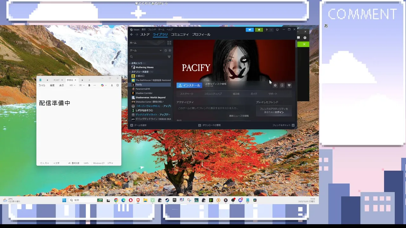Open ダウンロードの管理 download manager
This screenshot has width=406, height=228.
tap(209, 125)
